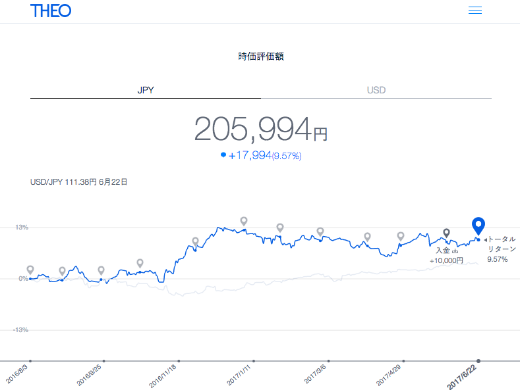Choose the 2017/1/11 date marker

tap(254, 360)
